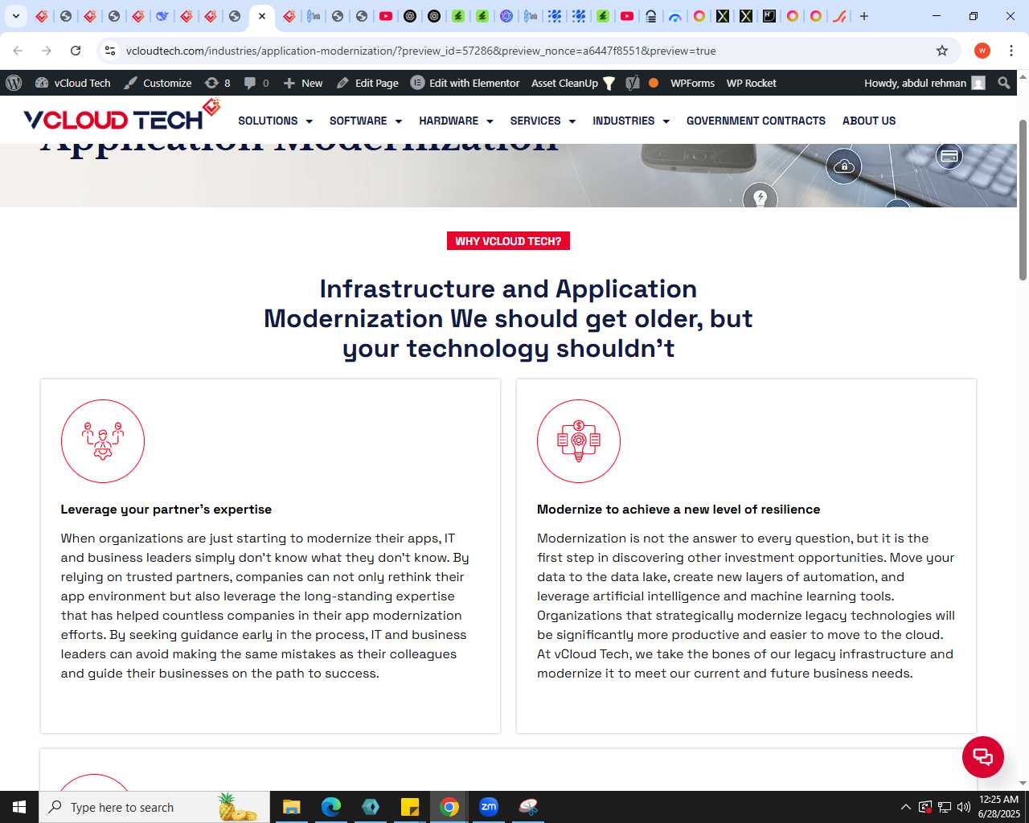The height and width of the screenshot is (823, 1029).
Task: Click the browser forward arrow
Action: click(47, 51)
